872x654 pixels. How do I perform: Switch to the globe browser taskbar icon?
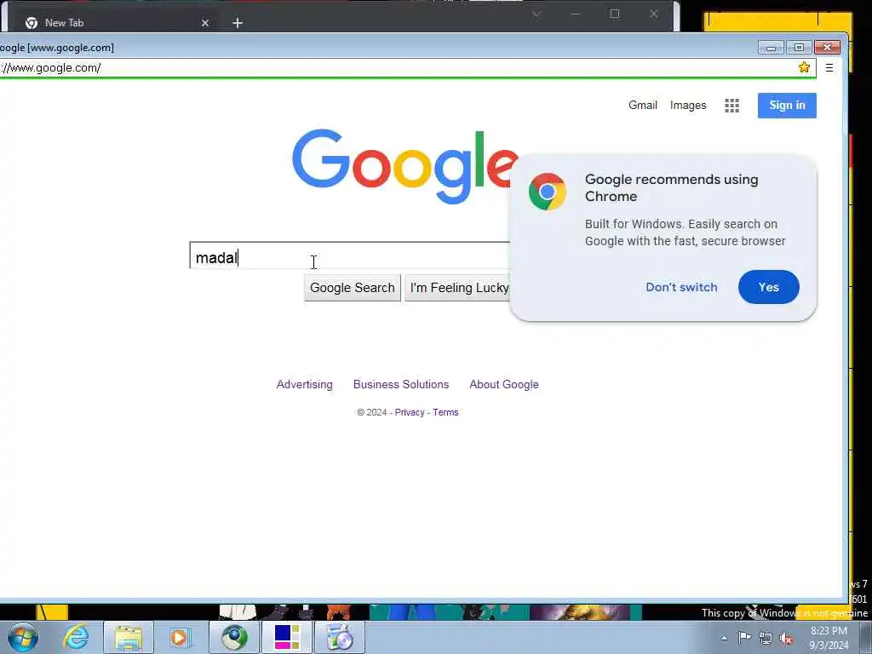234,637
